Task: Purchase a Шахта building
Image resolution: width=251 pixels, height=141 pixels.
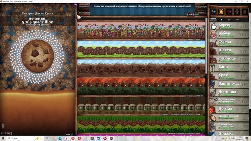Action: tap(229, 51)
